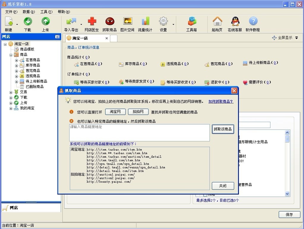Viewport: 304px width, 229px height.
Task: Click 退款中 order icon
Action: pyautogui.click(x=207, y=83)
